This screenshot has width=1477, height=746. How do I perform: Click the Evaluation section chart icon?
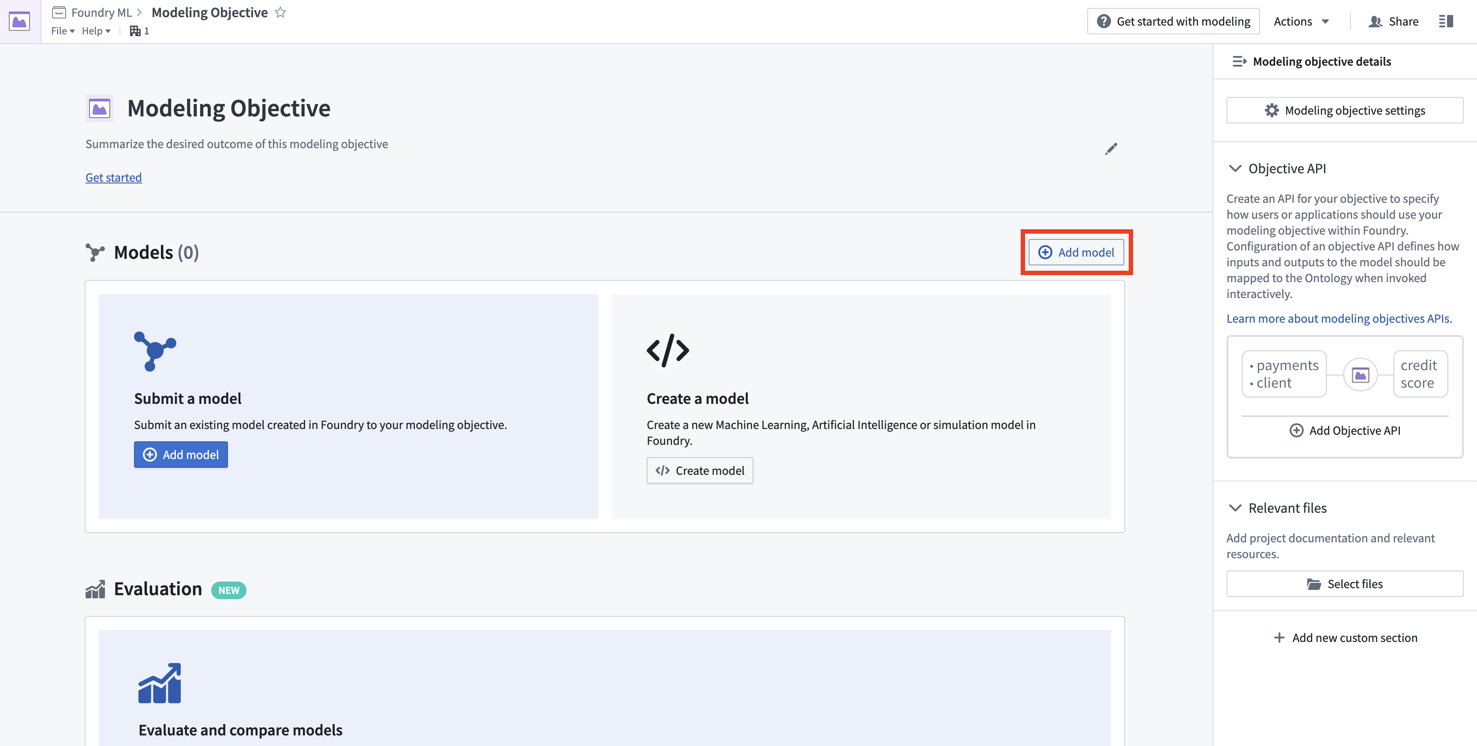(95, 589)
